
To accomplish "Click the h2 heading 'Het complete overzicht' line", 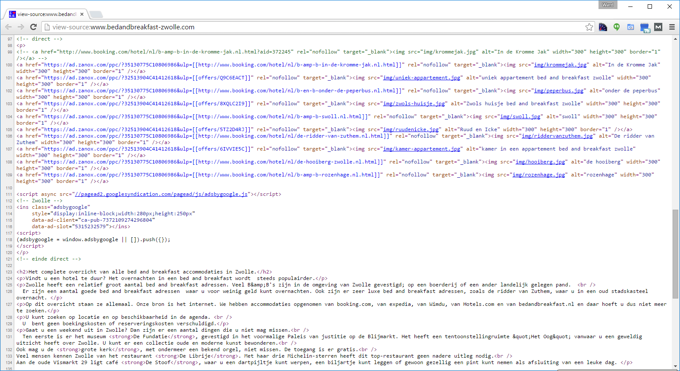I will [x=144, y=272].
